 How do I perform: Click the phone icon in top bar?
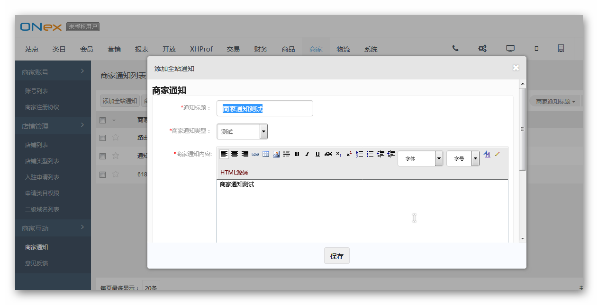tap(455, 48)
